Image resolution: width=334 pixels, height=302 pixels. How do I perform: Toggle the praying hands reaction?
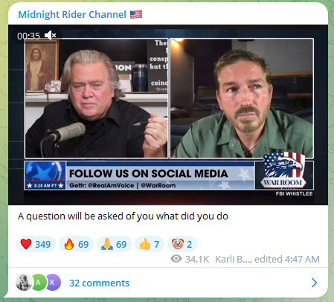click(114, 244)
